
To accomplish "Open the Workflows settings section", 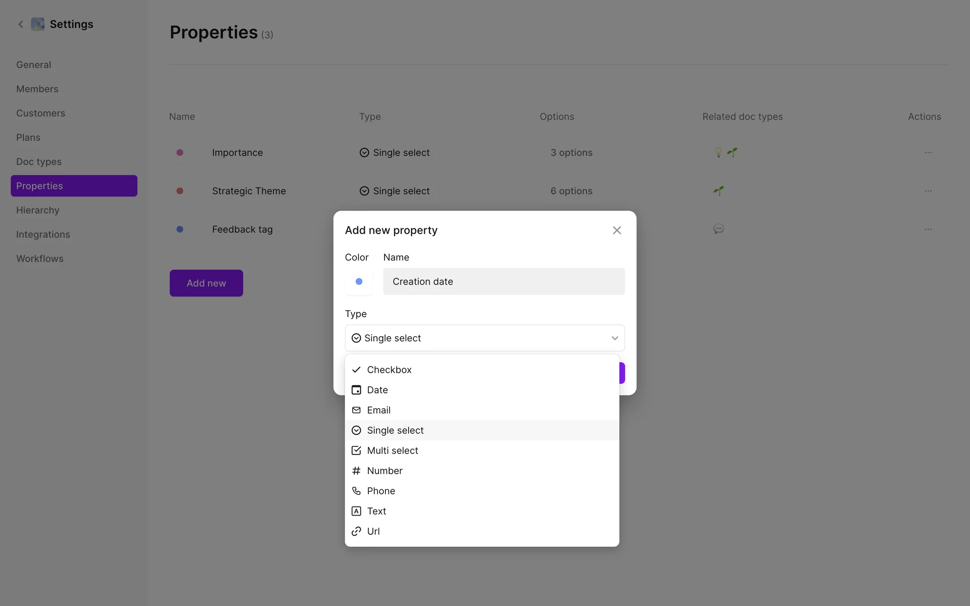I will click(x=40, y=259).
